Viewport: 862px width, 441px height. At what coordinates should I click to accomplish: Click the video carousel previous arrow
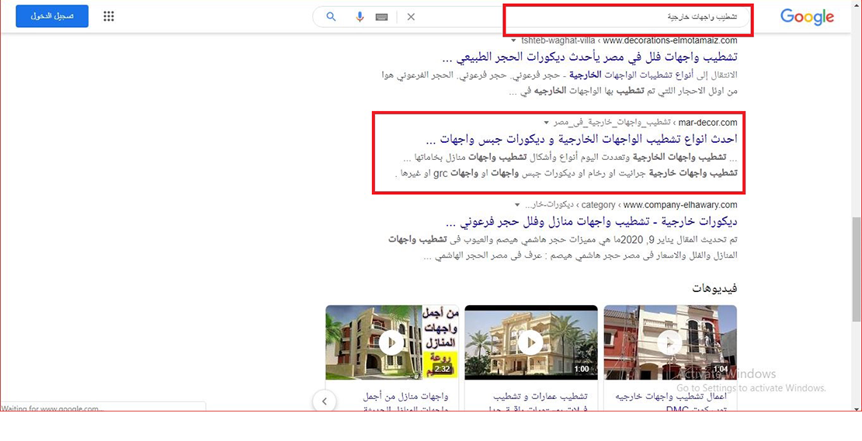click(x=325, y=401)
